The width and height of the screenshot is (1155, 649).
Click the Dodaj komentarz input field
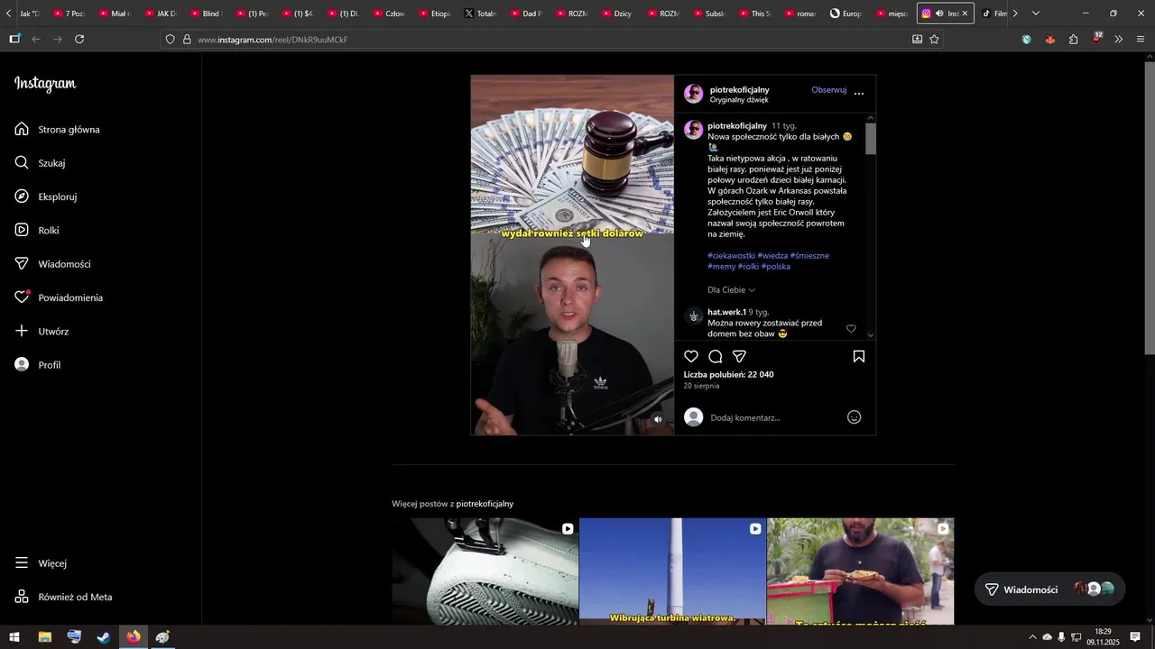click(x=776, y=417)
